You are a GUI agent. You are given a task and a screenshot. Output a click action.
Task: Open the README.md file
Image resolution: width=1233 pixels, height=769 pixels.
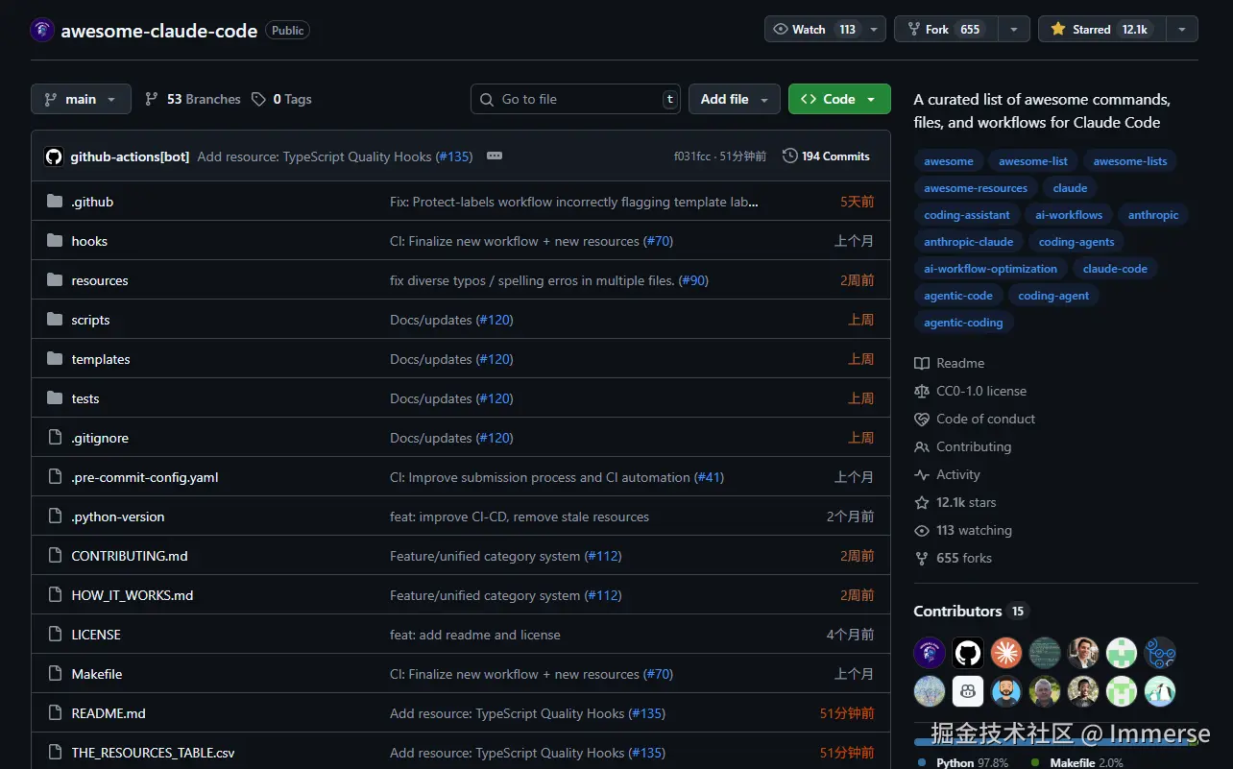click(109, 713)
